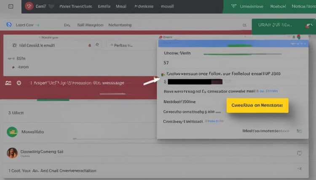The width and height of the screenshot is (316, 180).
Task: Select the 35ln entry
Action: [x=21, y=58]
